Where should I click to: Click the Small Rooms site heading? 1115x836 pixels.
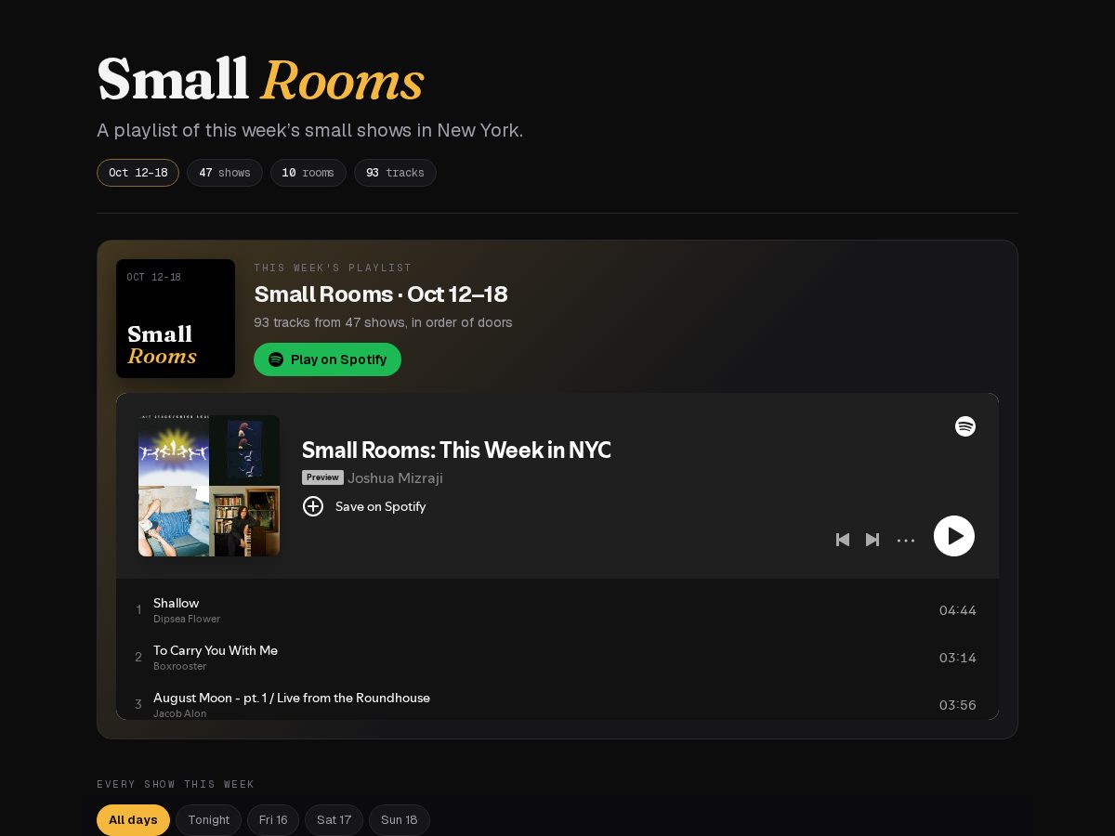pos(260,80)
